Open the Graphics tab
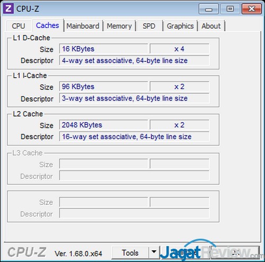 (180, 26)
